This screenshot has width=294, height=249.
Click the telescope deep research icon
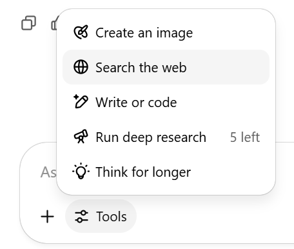click(81, 137)
